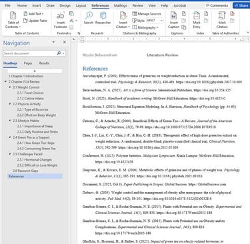250x244 pixels.
Task: Go to 1 Chapter 1 Introduction heading
Action: tap(26, 76)
